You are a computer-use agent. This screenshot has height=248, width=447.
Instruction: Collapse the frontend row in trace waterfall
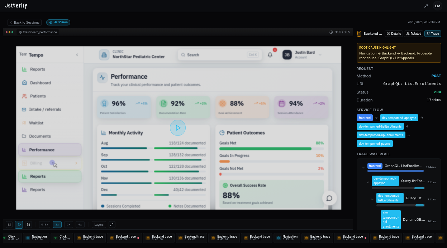click(363, 167)
